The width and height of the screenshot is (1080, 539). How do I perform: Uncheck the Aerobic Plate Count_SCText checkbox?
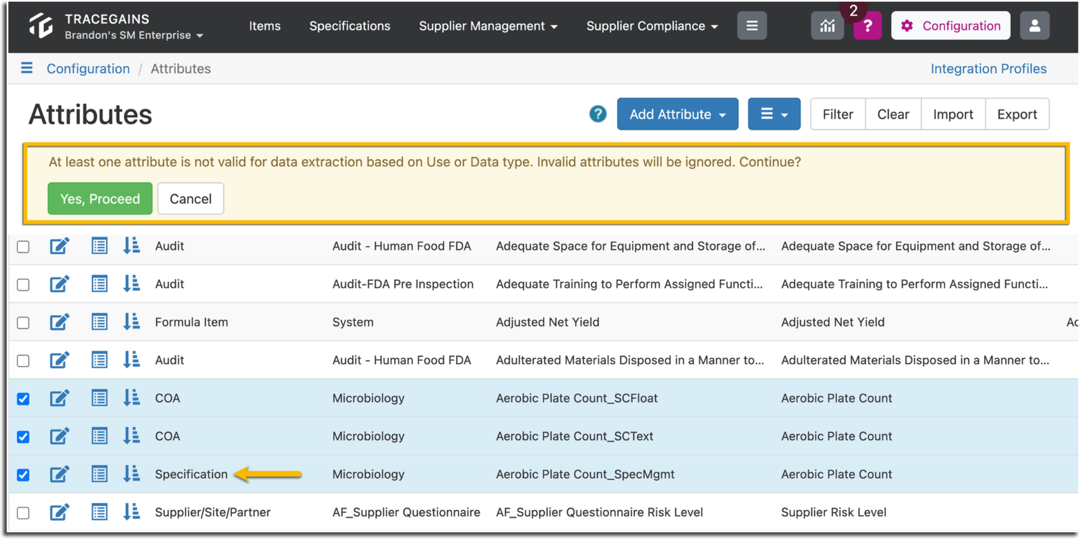click(x=23, y=437)
